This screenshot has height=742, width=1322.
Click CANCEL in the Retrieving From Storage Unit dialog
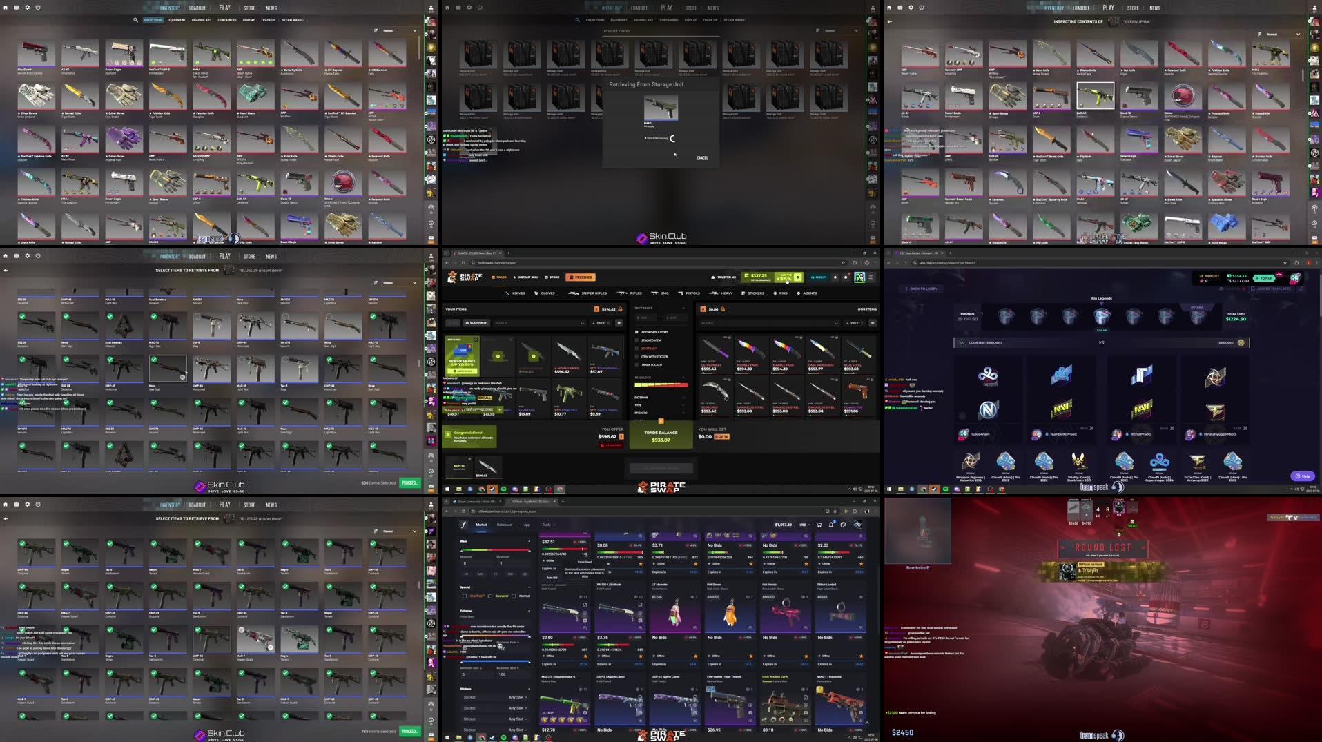702,158
